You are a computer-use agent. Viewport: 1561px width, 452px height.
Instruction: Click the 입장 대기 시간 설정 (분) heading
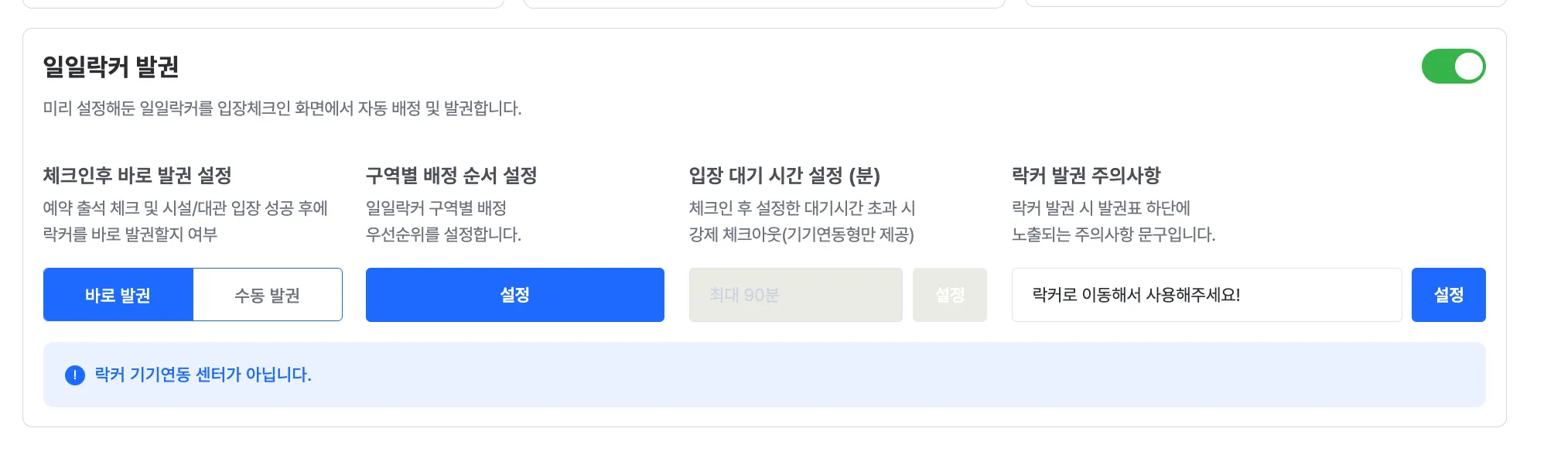[x=784, y=176]
